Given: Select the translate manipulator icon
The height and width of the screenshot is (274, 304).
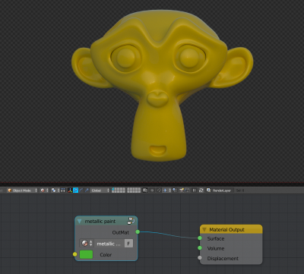Looking at the screenshot, I should tap(75, 191).
